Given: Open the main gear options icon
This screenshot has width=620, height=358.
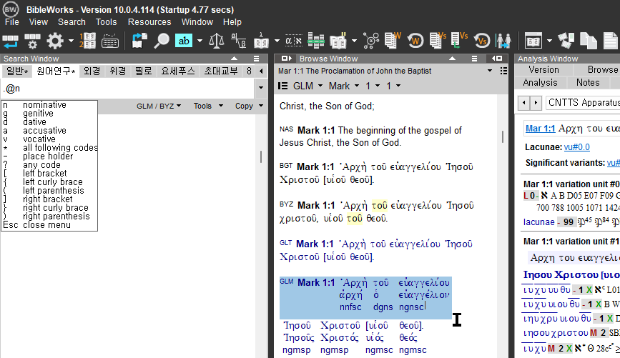Looking at the screenshot, I should pos(54,41).
